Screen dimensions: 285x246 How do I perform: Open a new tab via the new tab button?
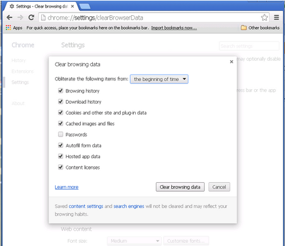(x=85, y=6)
